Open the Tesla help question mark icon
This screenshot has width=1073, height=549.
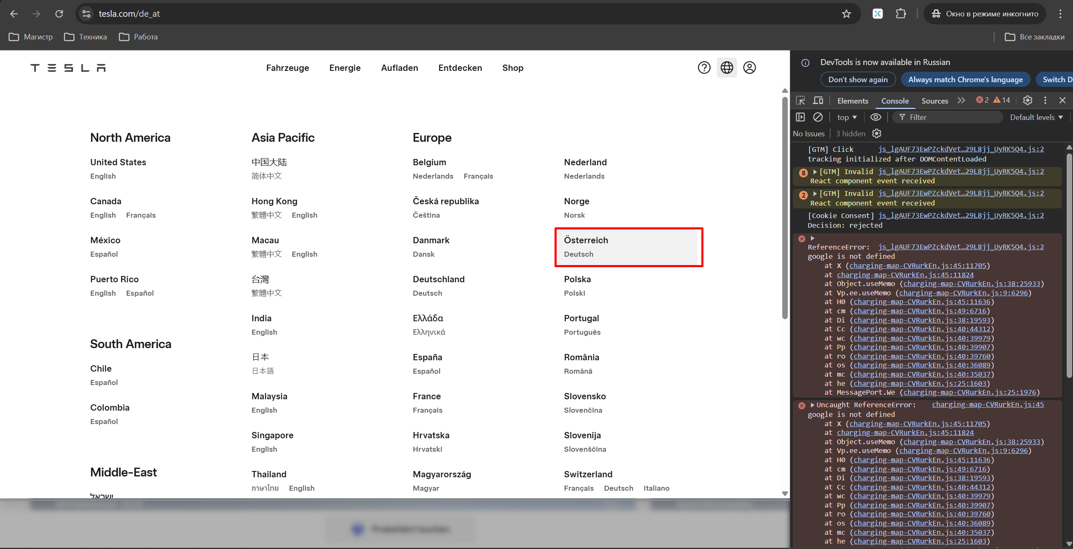[704, 68]
